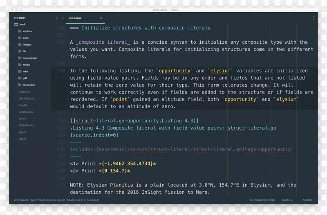Click the word count and git status text
Screen dimensions: 327x215
57,200
